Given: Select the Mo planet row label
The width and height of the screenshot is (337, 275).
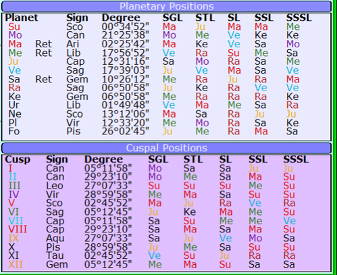Looking at the screenshot, I should (x=15, y=35).
